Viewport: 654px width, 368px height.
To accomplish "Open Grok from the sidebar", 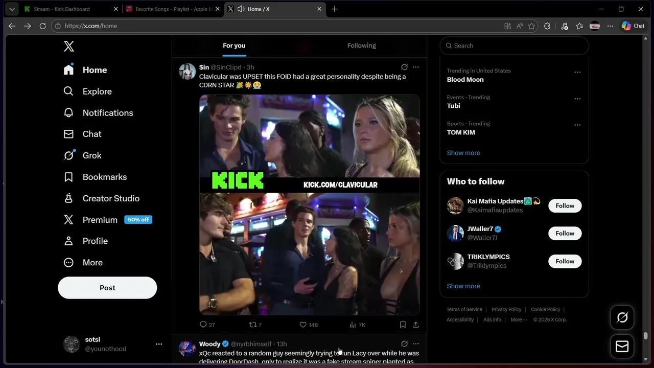I will coord(82,155).
